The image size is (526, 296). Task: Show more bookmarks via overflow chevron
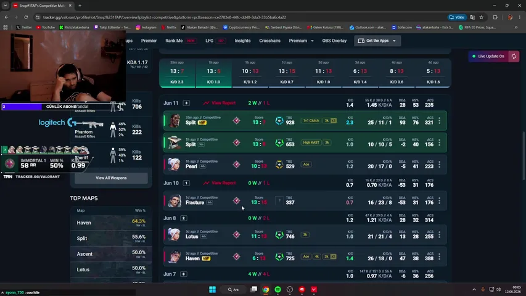coord(516,27)
